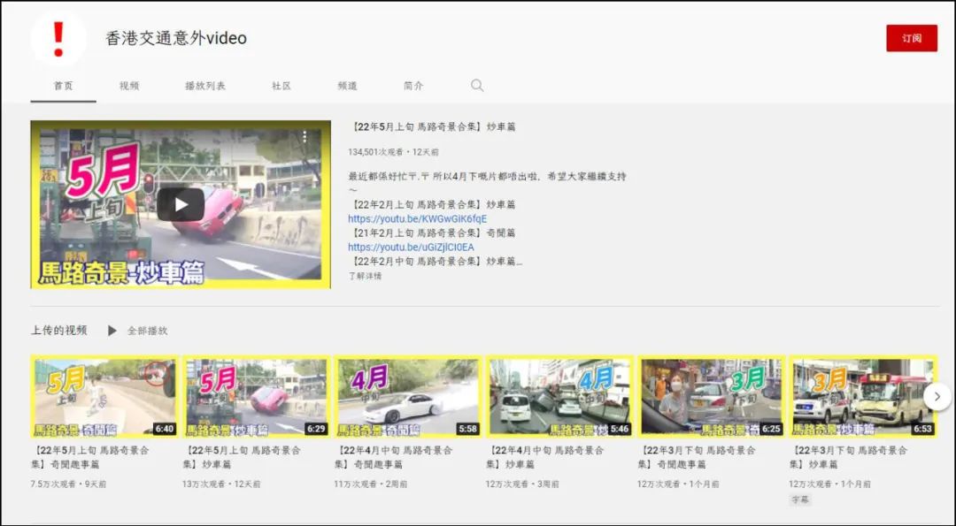View the 简介 channel info tab
This screenshot has width=956, height=526.
(x=412, y=85)
